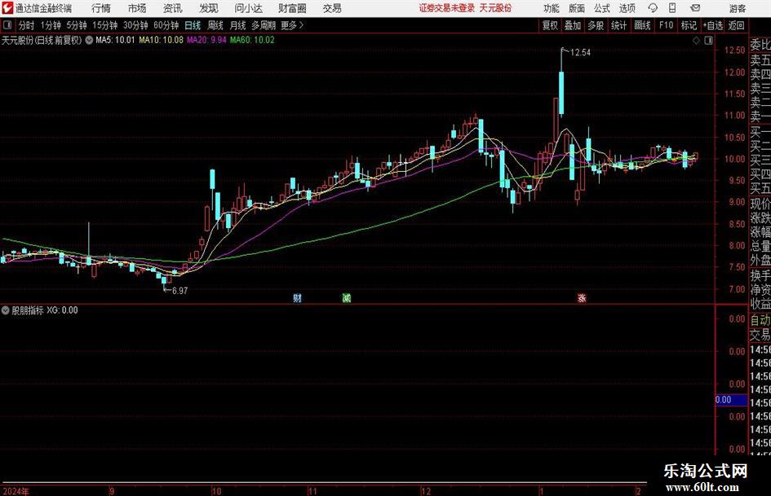
Task: Open the 版面 menu
Action: (x=576, y=8)
